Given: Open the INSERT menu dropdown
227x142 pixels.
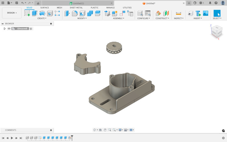Looking at the screenshot, I should tap(197, 18).
